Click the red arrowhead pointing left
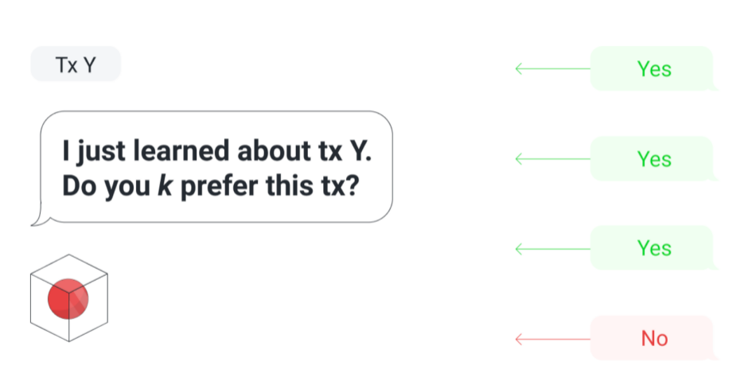The image size is (748, 377). click(519, 339)
